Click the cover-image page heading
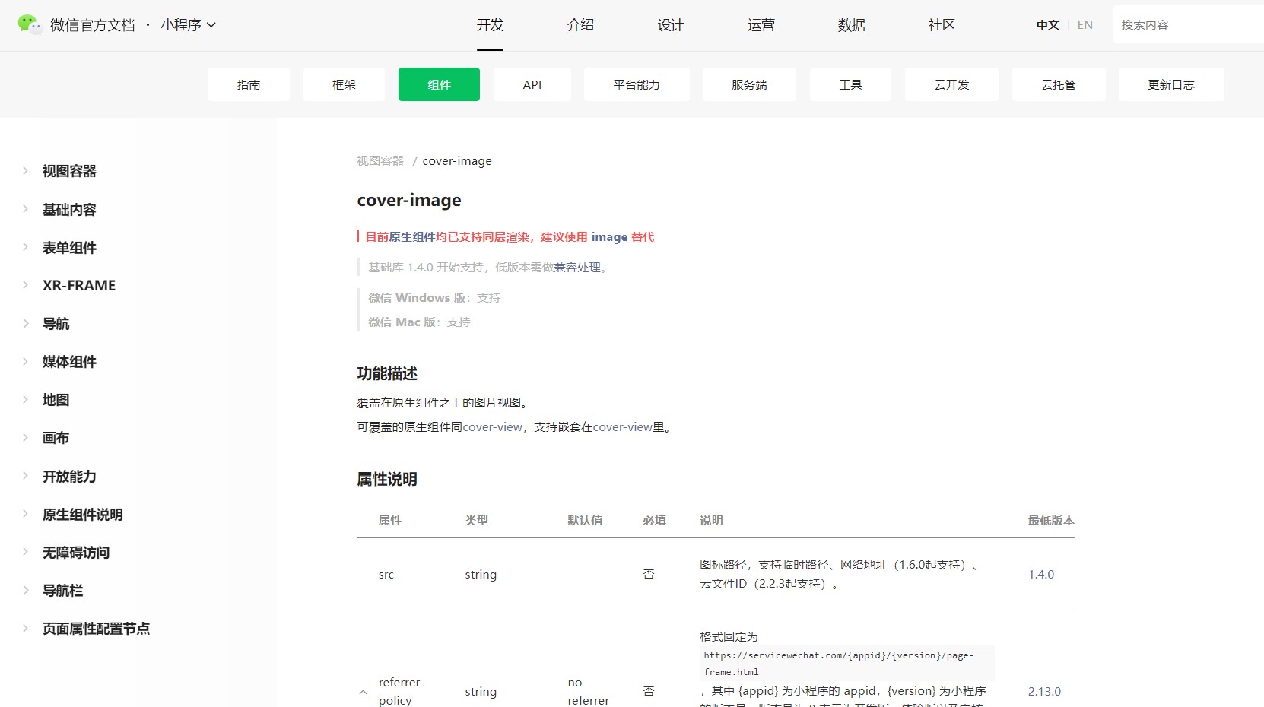The width and height of the screenshot is (1264, 707). pos(409,200)
